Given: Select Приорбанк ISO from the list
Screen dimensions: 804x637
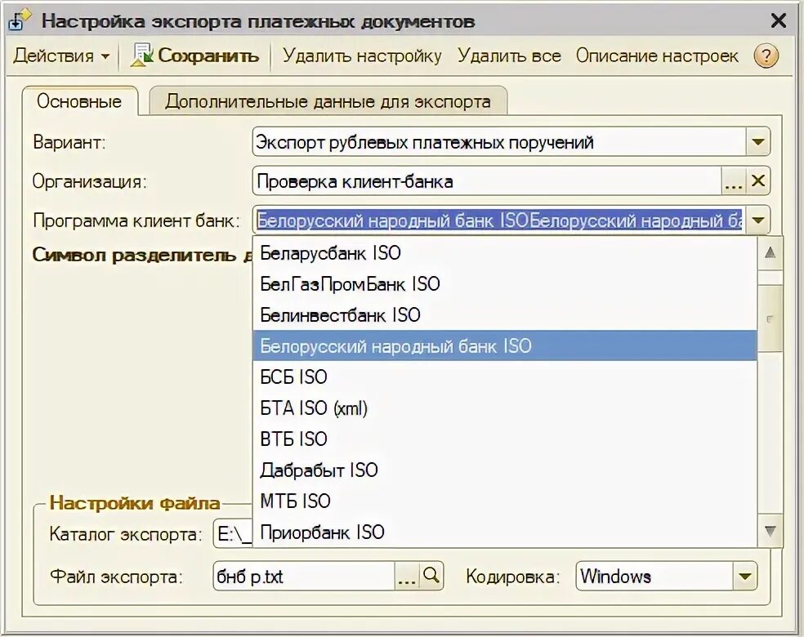Looking at the screenshot, I should point(505,532).
